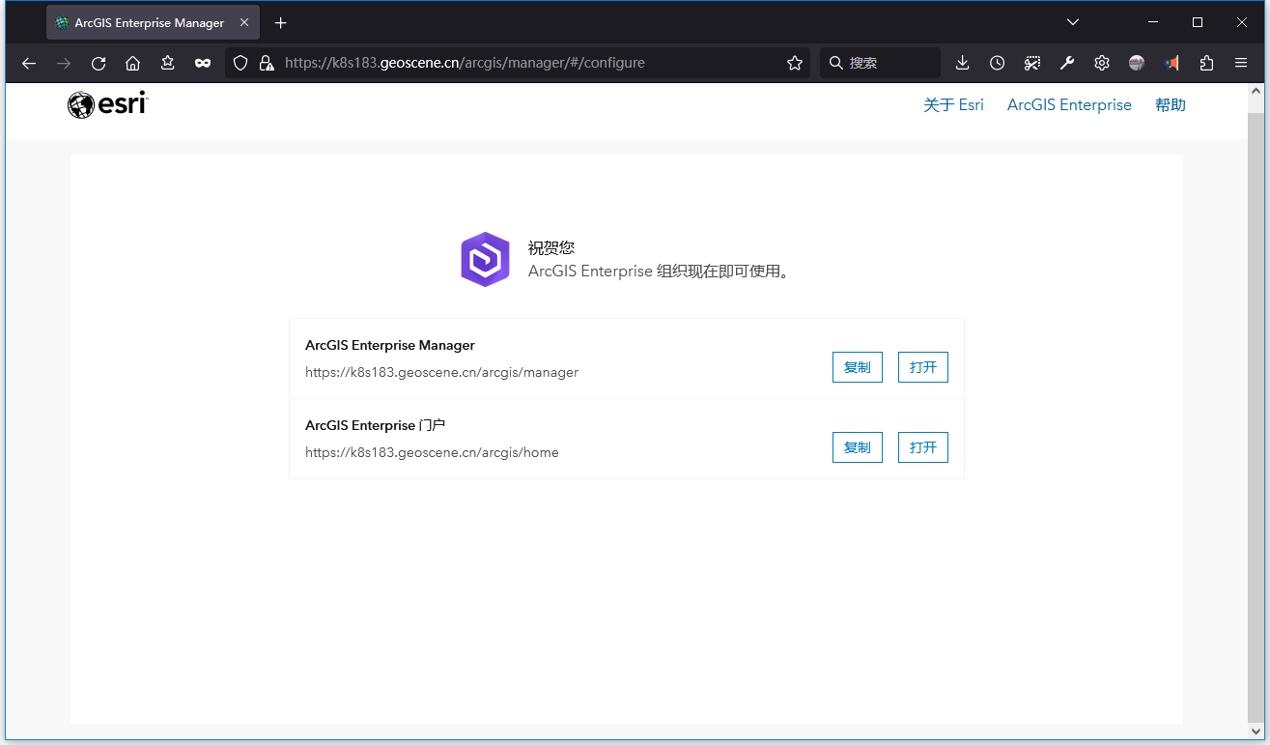This screenshot has height=745, width=1270.
Task: Click the orange extension icon
Action: (x=1171, y=63)
